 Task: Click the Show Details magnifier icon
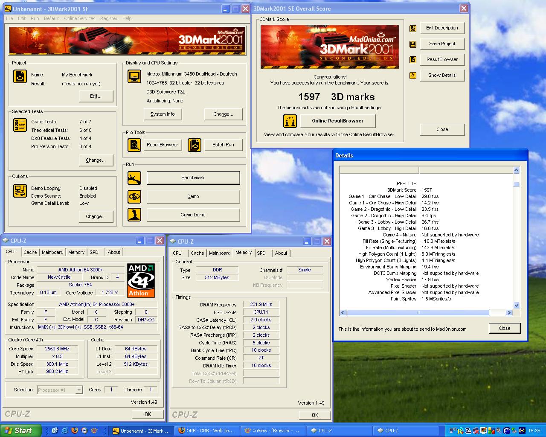pyautogui.click(x=413, y=76)
